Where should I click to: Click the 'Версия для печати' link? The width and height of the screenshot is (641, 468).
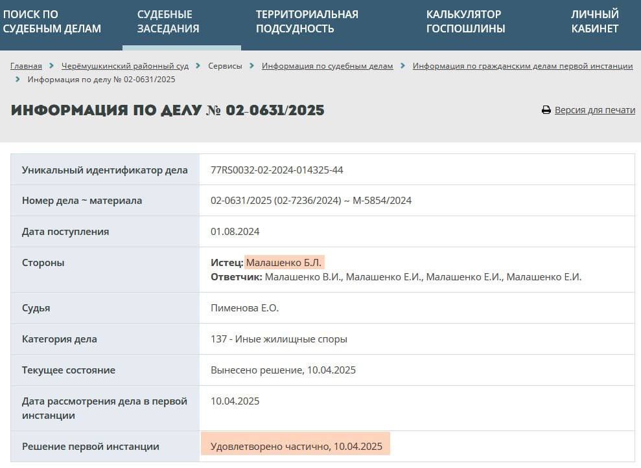click(x=594, y=110)
